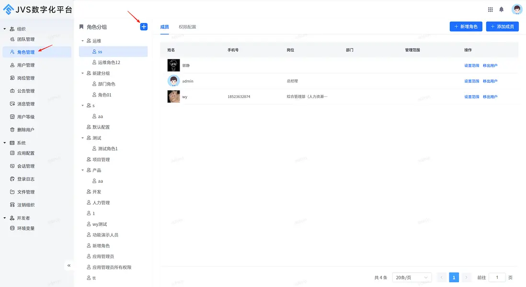The height and width of the screenshot is (287, 526).
Task: Collapse the sidebar with the « icon
Action: coord(69,265)
